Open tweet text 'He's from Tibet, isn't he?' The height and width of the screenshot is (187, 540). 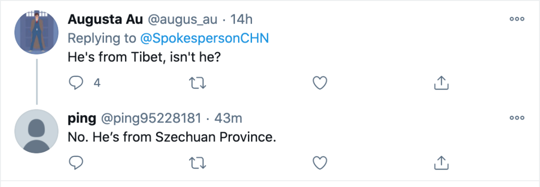point(144,57)
